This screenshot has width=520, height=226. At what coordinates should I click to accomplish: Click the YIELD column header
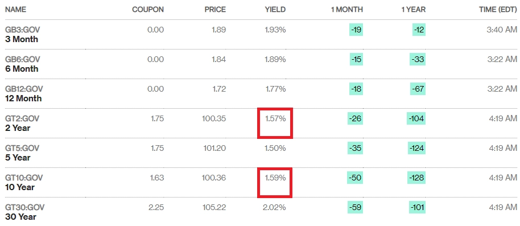click(275, 10)
